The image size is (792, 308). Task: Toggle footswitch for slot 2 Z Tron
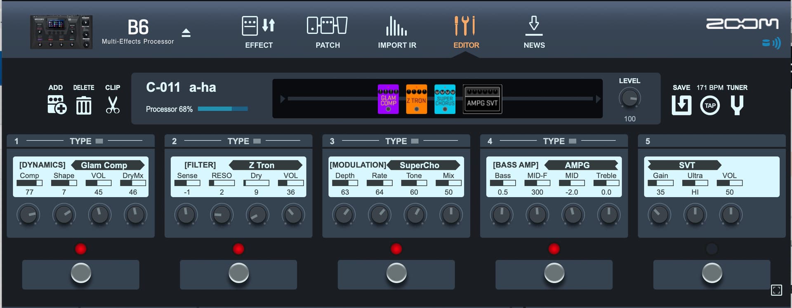tap(238, 273)
